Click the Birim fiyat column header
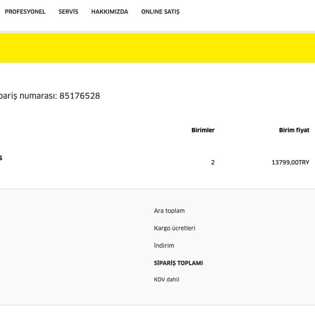Screen dimensions: 315x315 pyautogui.click(x=294, y=130)
